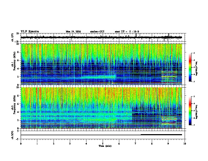208x161 pixels.
Task: Click the ch.2 spectrogram emission burst near 9 min
Action: (169, 120)
